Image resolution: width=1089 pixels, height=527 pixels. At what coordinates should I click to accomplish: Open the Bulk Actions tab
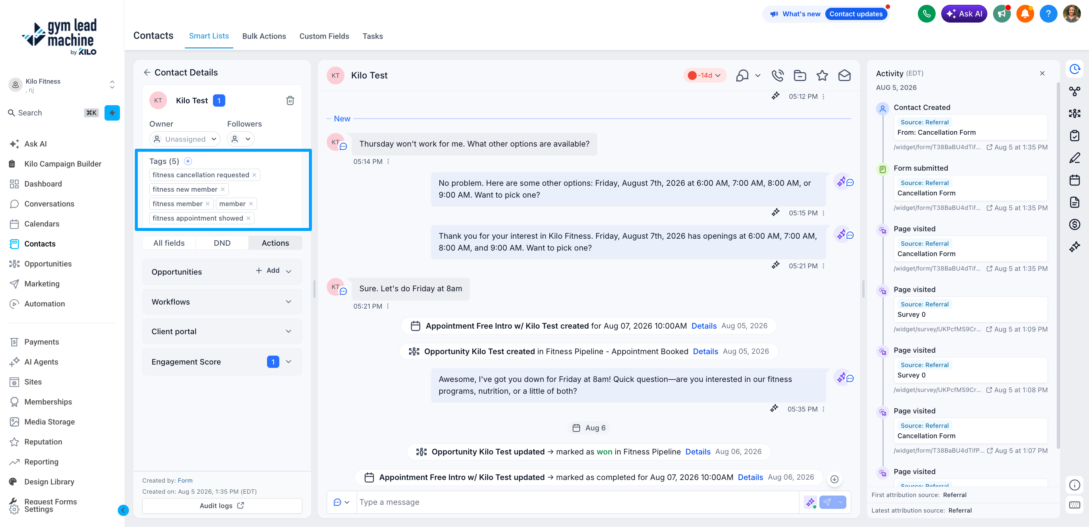click(x=264, y=36)
